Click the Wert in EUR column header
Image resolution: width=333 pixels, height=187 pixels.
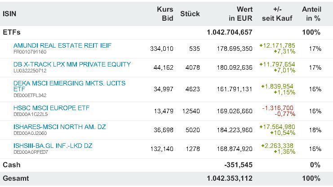(241, 13)
